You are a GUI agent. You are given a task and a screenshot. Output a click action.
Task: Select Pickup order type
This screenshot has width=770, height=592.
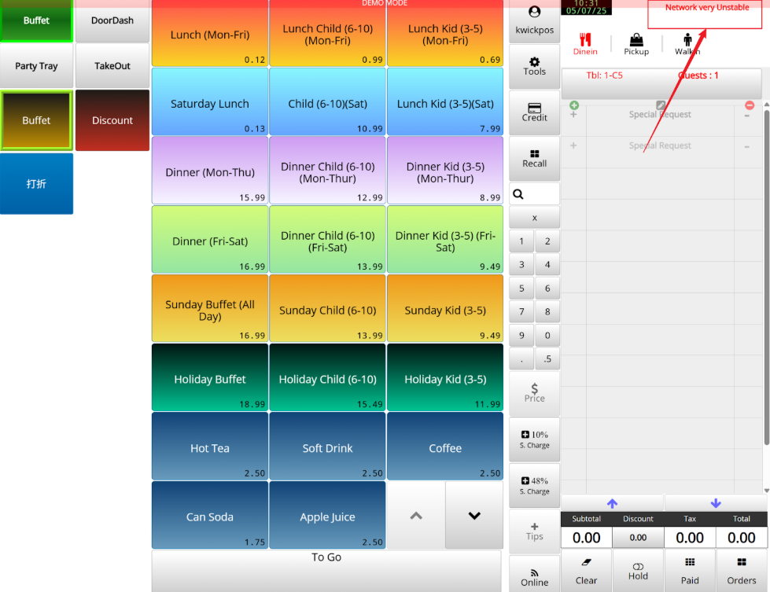(636, 44)
